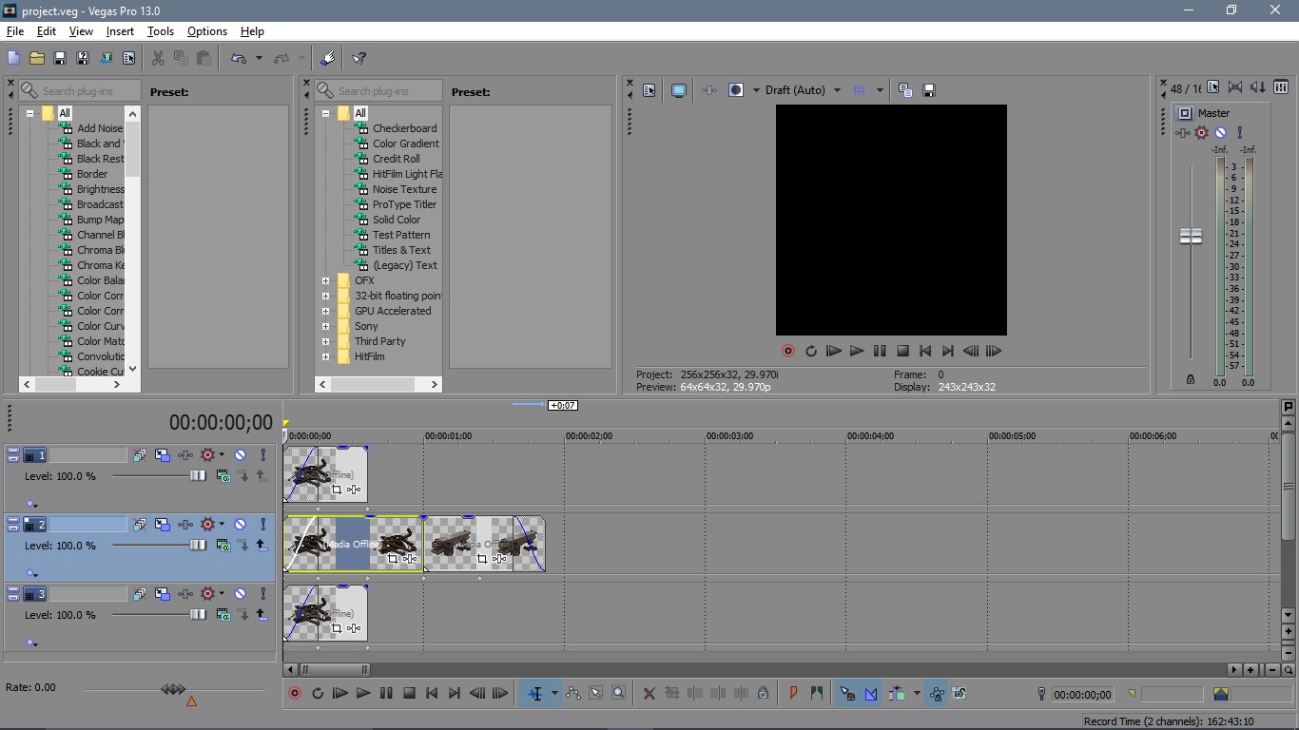The image size is (1299, 730).
Task: Click the Level slider on track 1
Action: pyautogui.click(x=199, y=476)
